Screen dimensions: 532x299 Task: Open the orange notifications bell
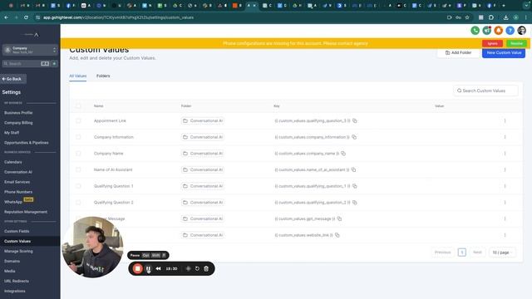click(x=499, y=31)
